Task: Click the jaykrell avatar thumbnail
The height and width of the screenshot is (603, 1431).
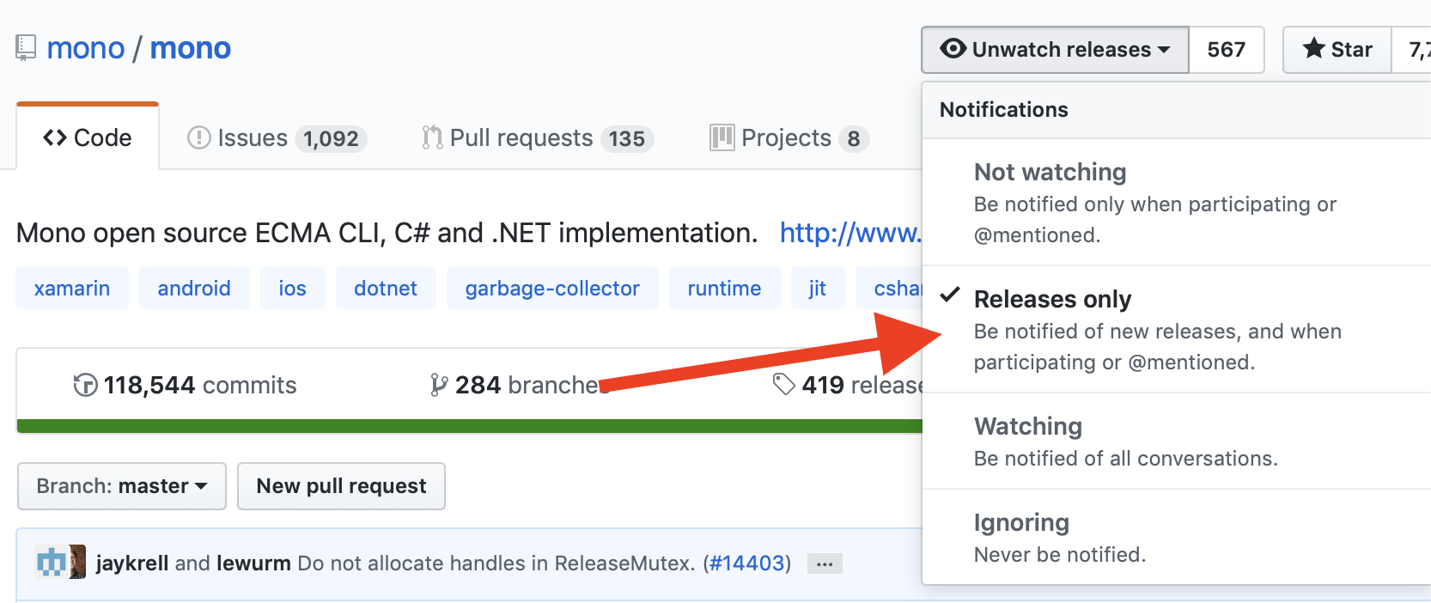Action: coord(51,562)
